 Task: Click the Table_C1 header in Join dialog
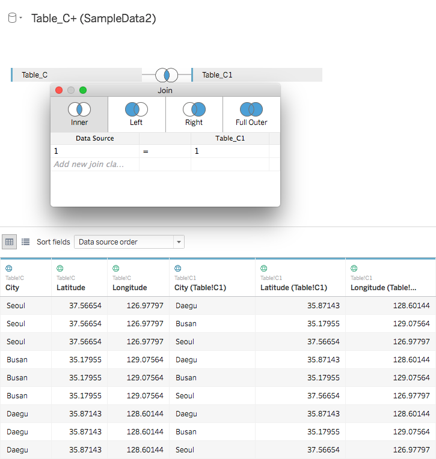pos(230,138)
